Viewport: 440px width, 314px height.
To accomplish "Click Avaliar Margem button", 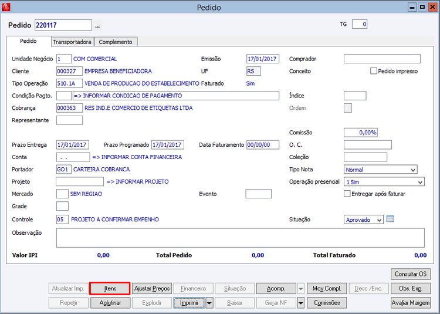I will pyautogui.click(x=411, y=303).
